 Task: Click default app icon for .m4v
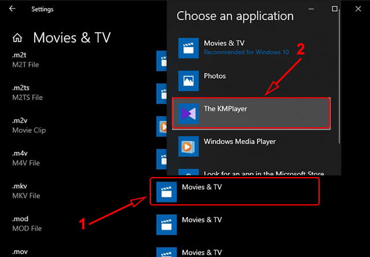pyautogui.click(x=162, y=159)
